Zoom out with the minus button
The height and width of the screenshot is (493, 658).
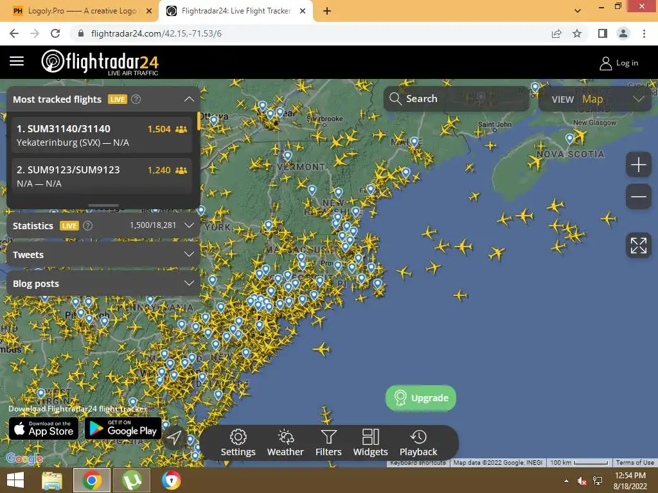coord(638,196)
